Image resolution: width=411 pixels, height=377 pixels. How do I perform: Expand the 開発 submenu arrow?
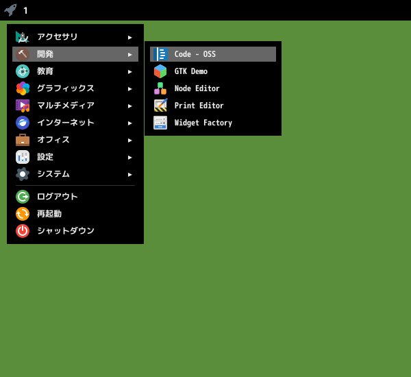pyautogui.click(x=129, y=55)
